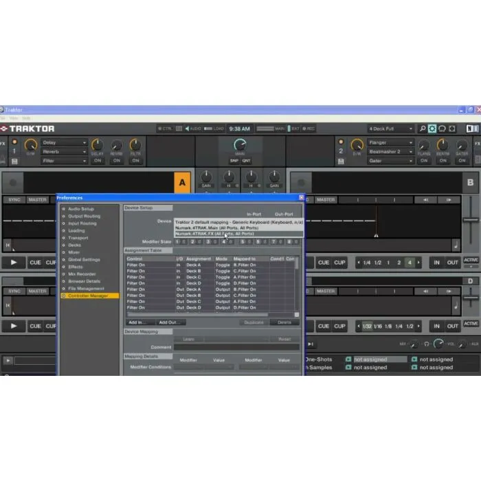Open the headphones icon in top toolbar

coord(443,128)
